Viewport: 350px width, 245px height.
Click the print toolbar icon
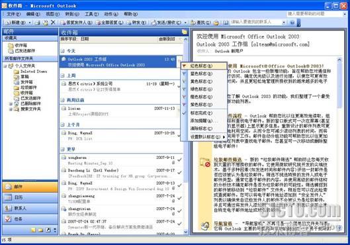38,23
